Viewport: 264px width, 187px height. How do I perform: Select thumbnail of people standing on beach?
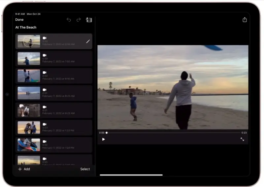[29, 93]
